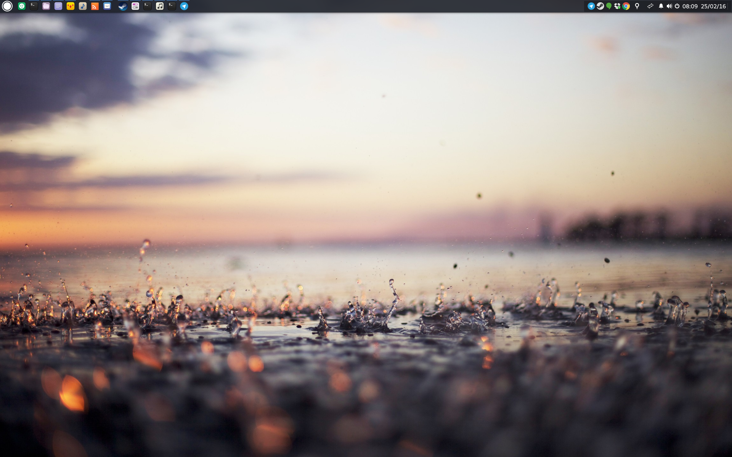
Task: Launch the beige music note player
Action: pyautogui.click(x=83, y=6)
